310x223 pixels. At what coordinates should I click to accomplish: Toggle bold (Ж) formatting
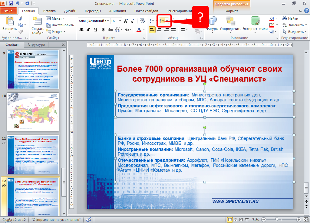point(81,30)
